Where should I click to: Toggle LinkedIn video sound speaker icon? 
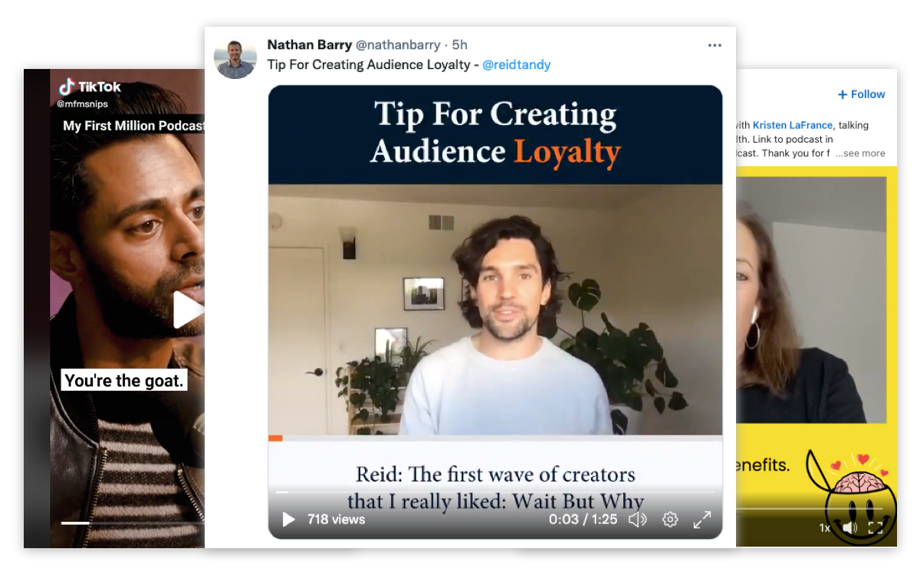click(x=849, y=527)
